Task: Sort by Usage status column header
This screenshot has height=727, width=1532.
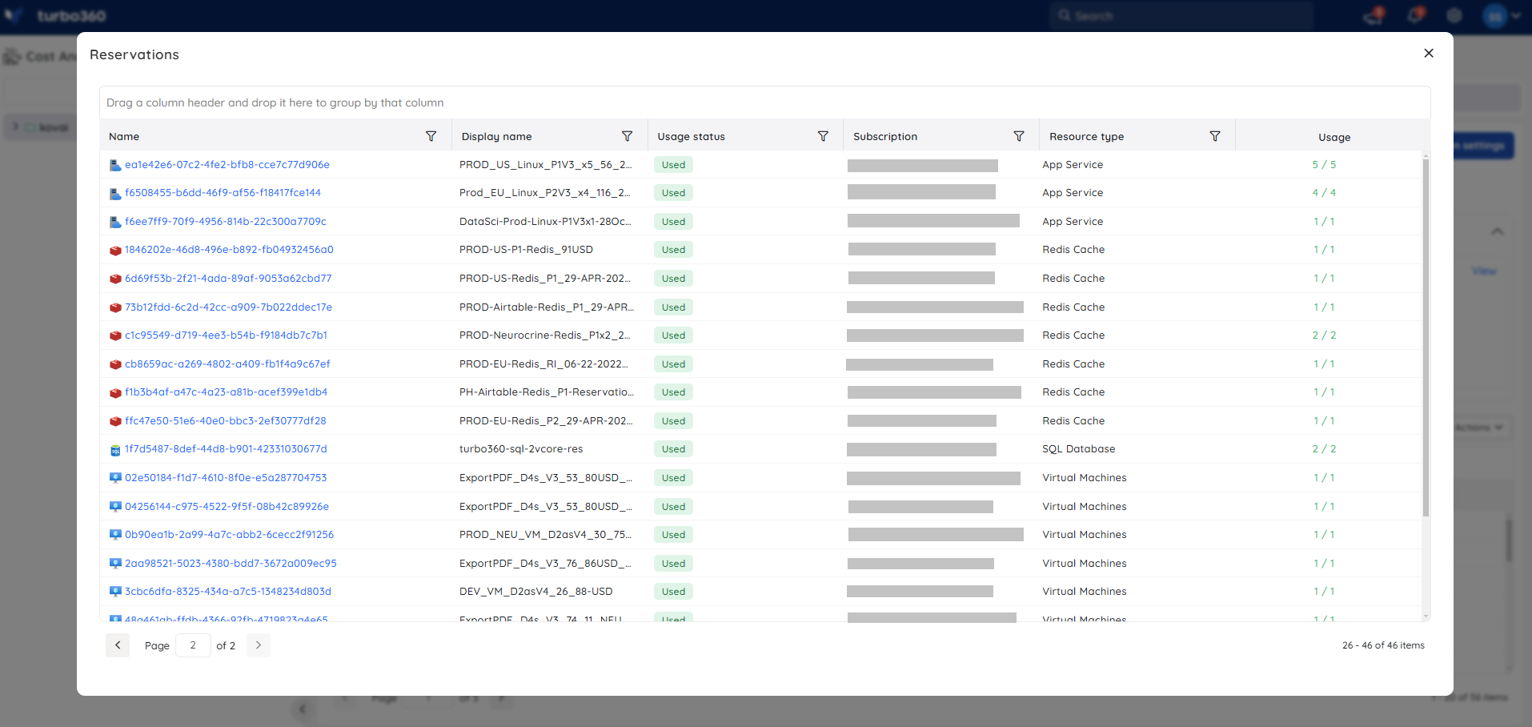Action: coord(692,137)
